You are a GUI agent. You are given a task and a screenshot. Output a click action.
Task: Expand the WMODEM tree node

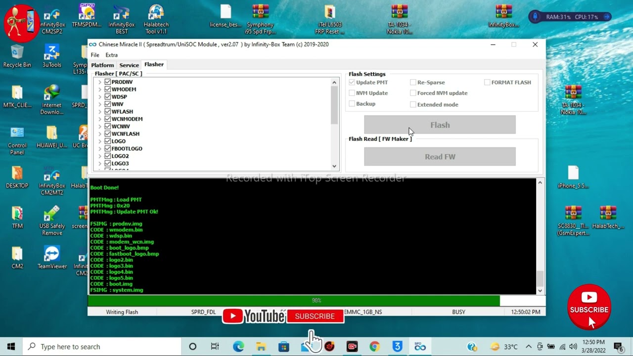(100, 89)
